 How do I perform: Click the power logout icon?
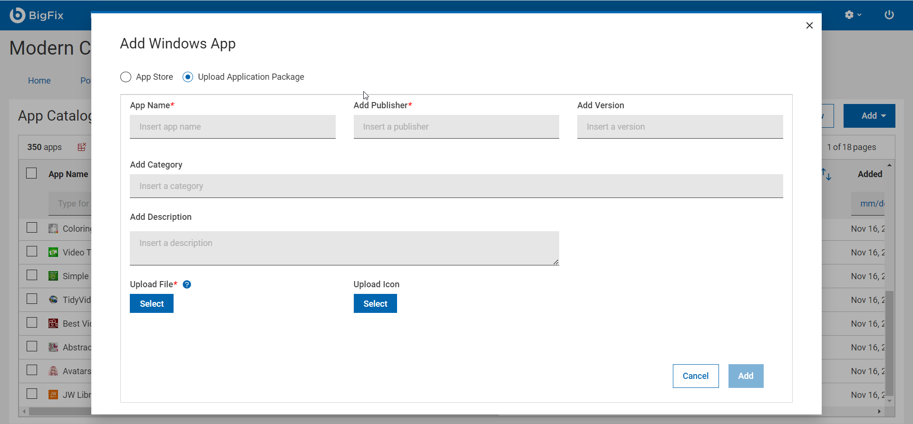click(x=889, y=15)
